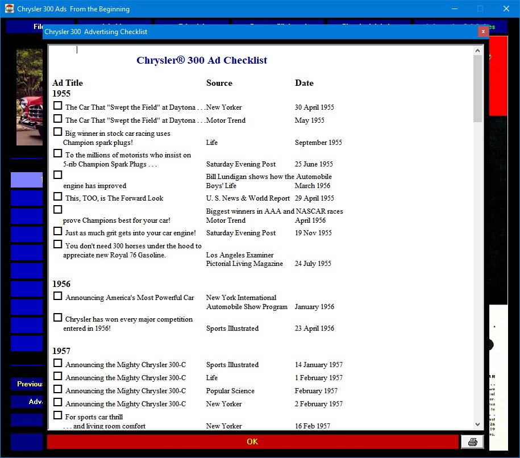The height and width of the screenshot is (458, 520).
Task: Click 'Los Angeles Examiner' source text
Action: click(x=240, y=255)
